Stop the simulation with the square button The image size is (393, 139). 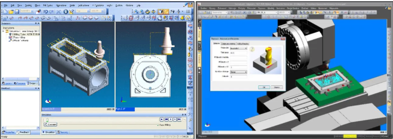tap(162, 119)
